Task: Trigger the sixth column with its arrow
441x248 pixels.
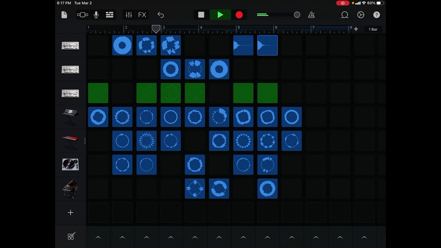Action: click(219, 237)
